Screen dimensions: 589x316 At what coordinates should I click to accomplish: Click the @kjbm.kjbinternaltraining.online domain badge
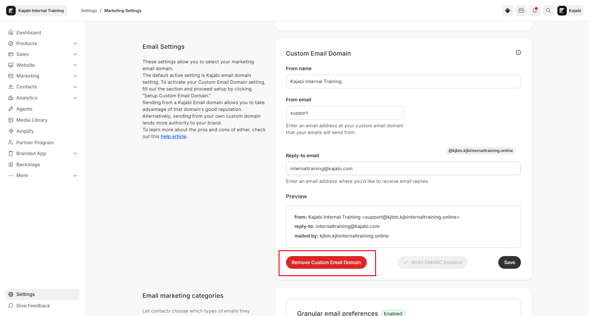pyautogui.click(x=480, y=150)
